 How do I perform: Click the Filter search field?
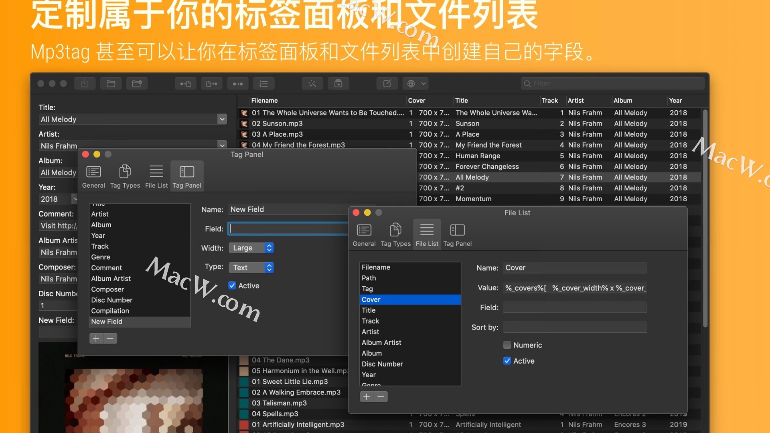613,83
